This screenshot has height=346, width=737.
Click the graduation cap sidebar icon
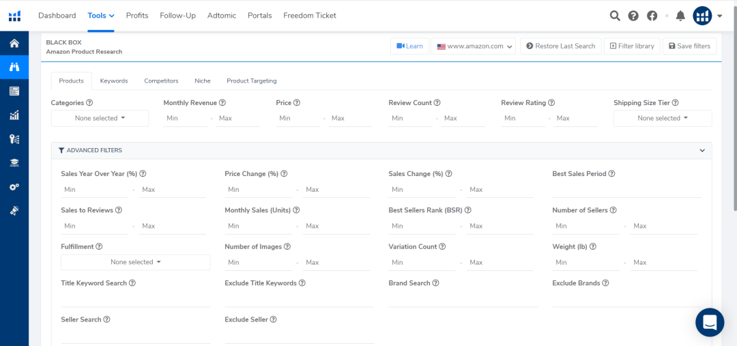click(14, 162)
